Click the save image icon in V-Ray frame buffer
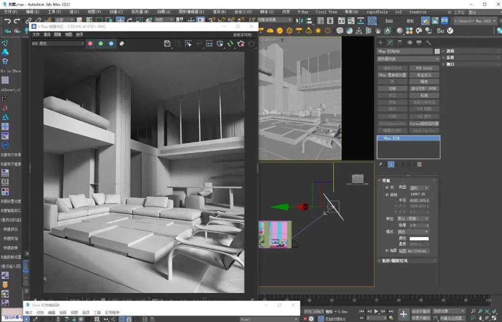The height and width of the screenshot is (322, 502). [x=167, y=44]
